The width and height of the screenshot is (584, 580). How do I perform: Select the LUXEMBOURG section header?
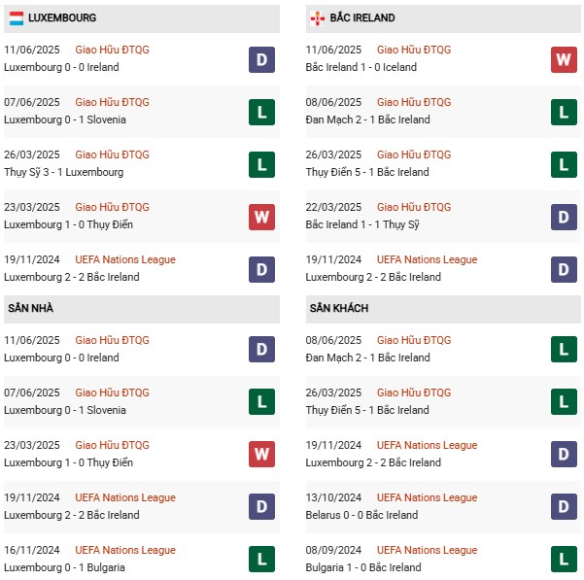pos(63,18)
